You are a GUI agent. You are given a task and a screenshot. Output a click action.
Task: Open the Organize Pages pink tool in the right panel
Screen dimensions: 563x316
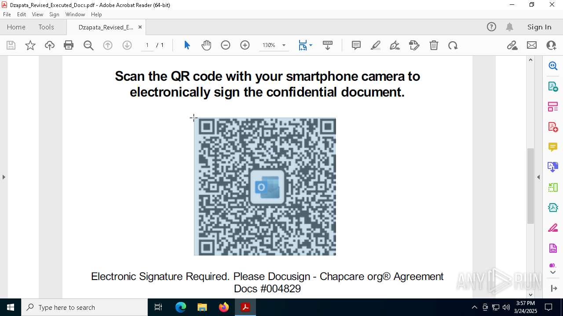click(x=553, y=107)
